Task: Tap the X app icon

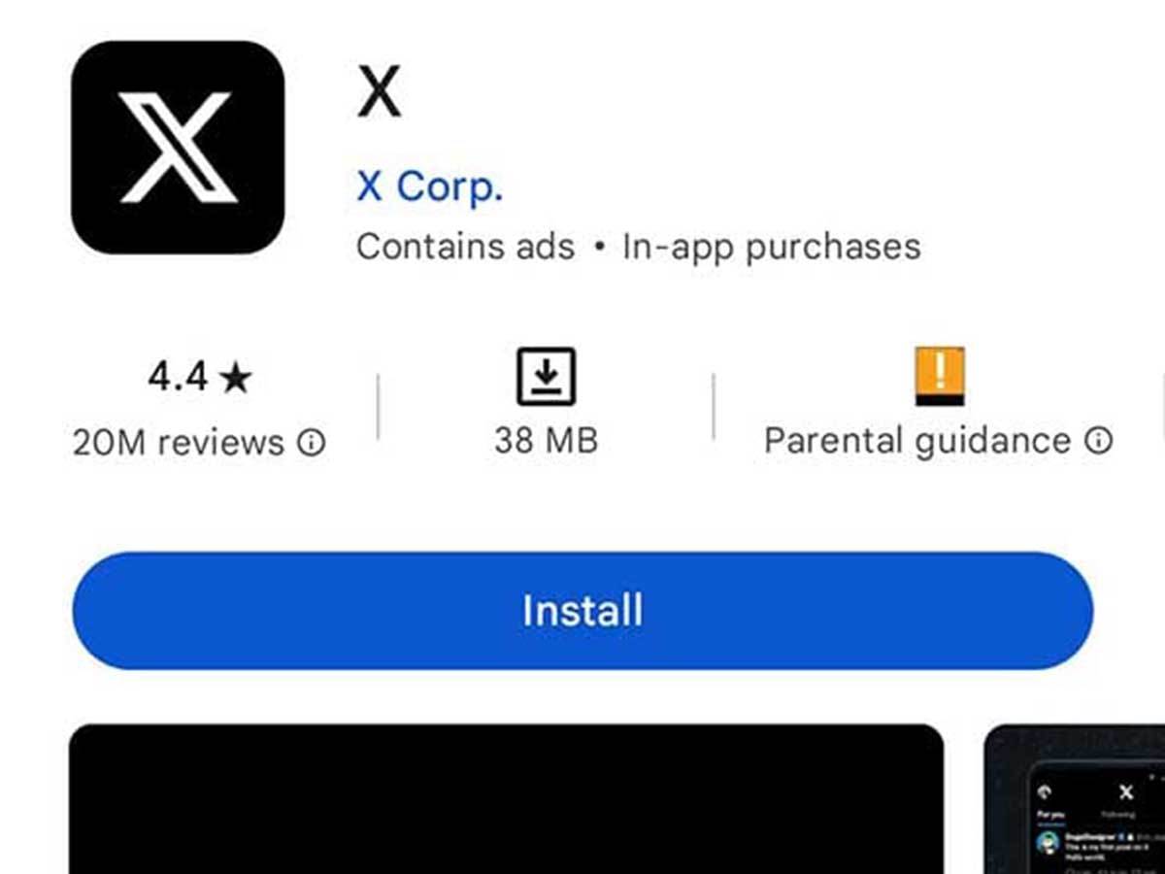Action: (178, 148)
